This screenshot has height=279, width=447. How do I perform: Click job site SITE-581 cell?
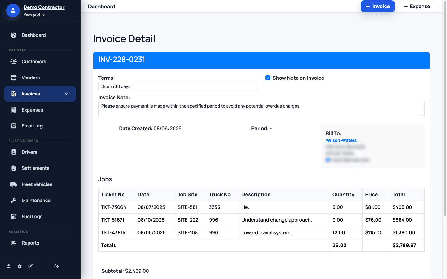click(191, 207)
